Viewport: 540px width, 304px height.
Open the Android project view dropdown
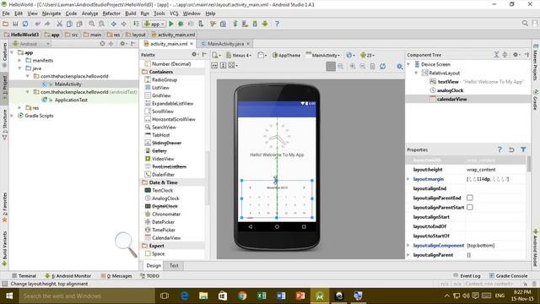tap(31, 44)
